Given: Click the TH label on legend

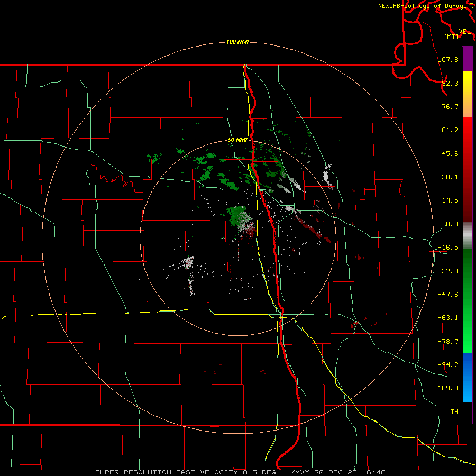Looking at the screenshot, I should [x=454, y=411].
